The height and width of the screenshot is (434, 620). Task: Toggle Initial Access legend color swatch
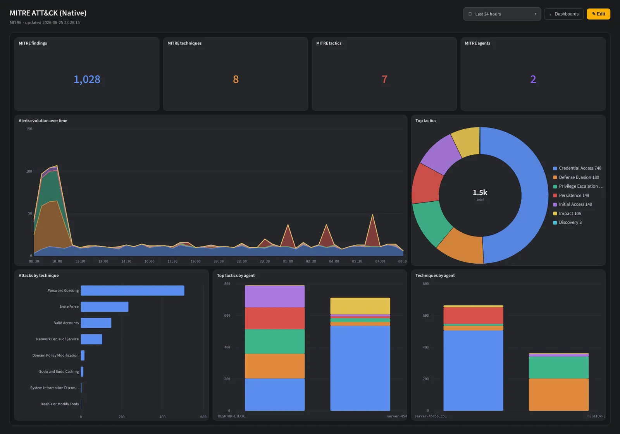[555, 204]
